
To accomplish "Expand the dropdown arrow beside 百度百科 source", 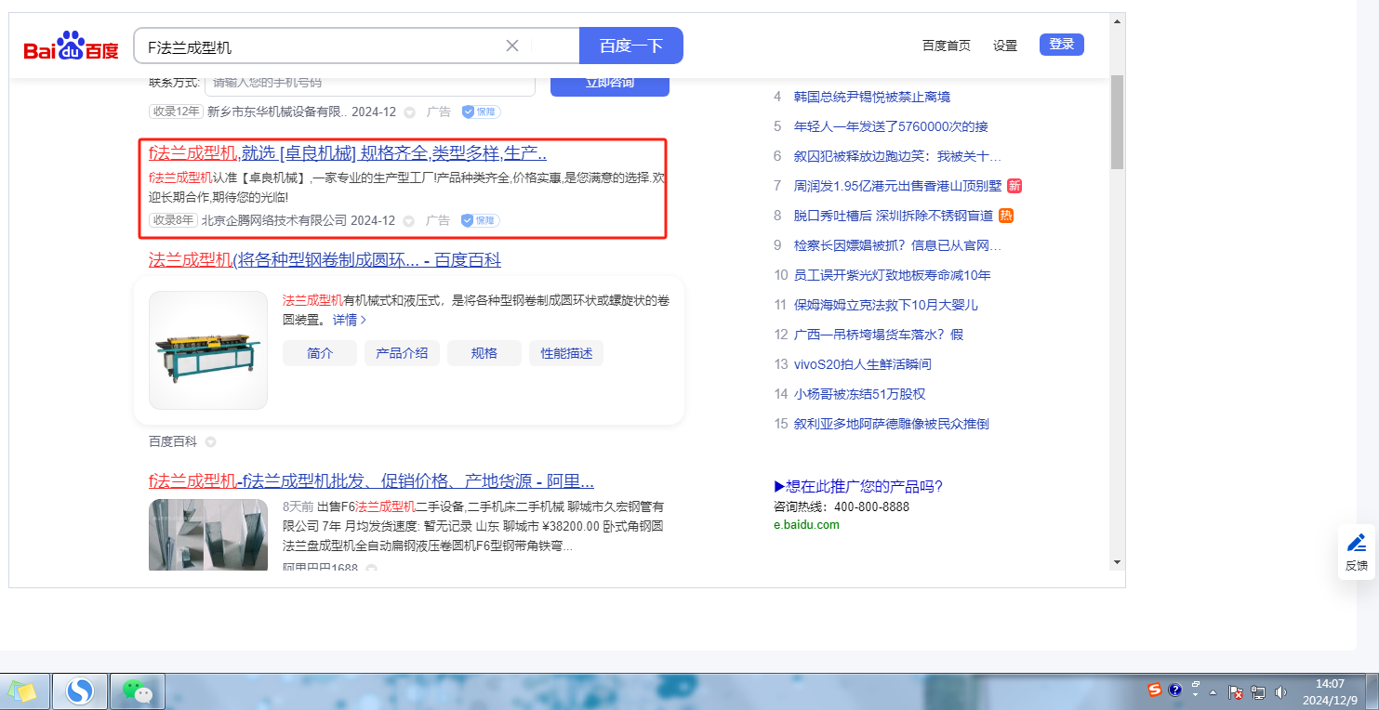I will (210, 441).
